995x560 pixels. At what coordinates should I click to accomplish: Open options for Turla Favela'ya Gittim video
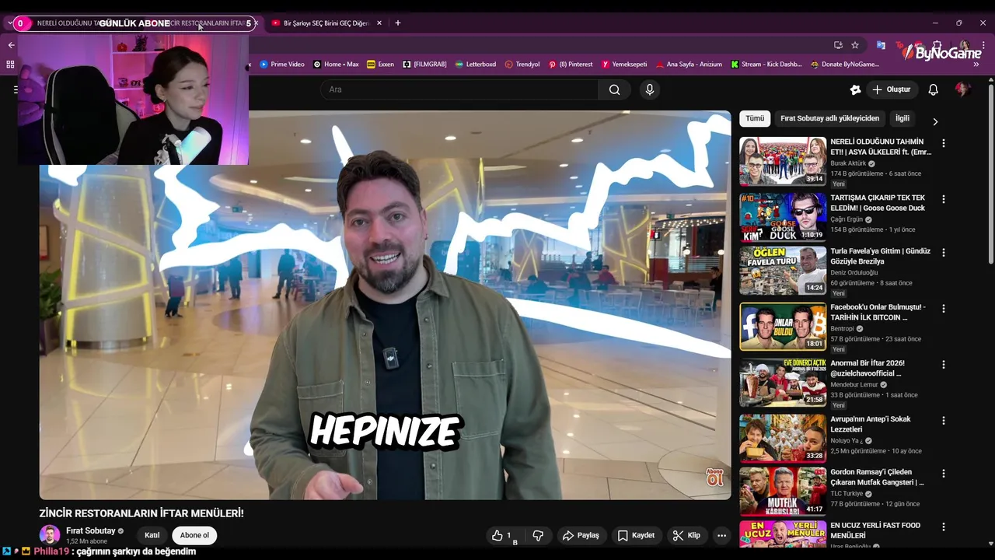click(944, 252)
